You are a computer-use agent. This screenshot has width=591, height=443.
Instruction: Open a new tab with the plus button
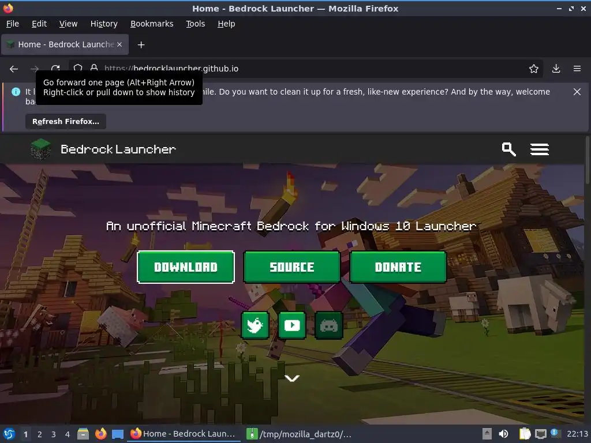pyautogui.click(x=141, y=45)
